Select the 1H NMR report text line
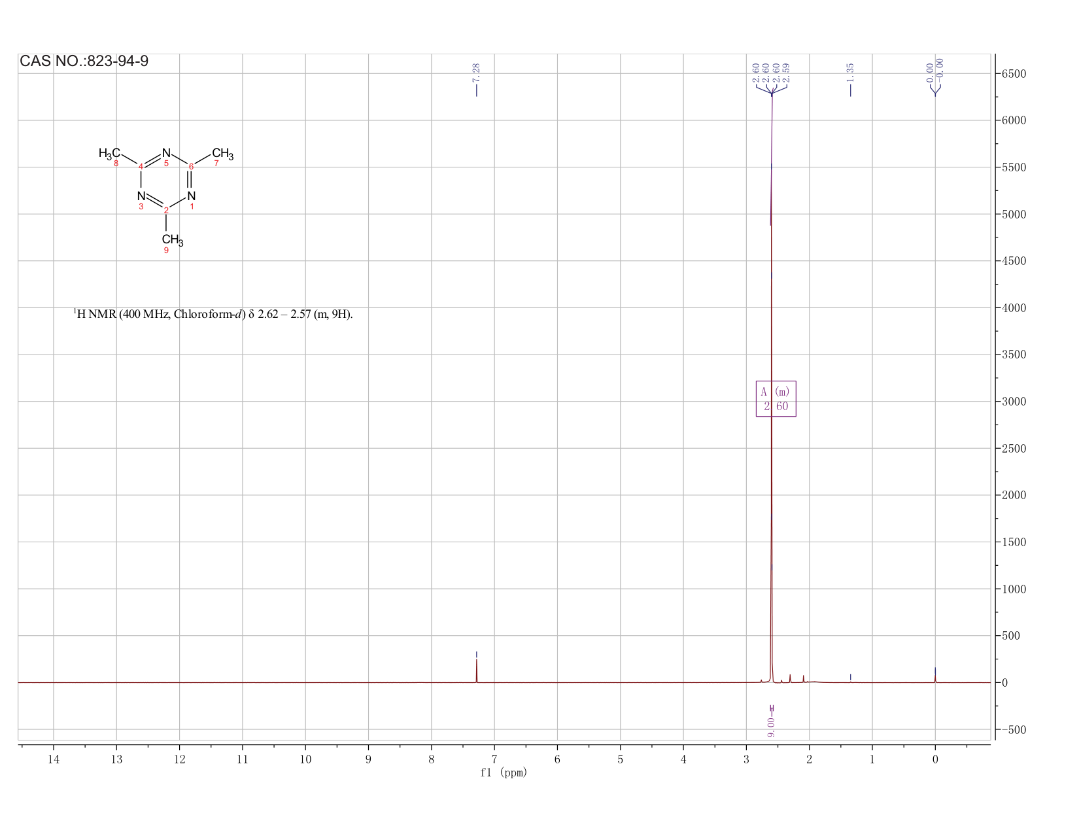Image resolution: width=1079 pixels, height=834 pixels. pyautogui.click(x=213, y=315)
